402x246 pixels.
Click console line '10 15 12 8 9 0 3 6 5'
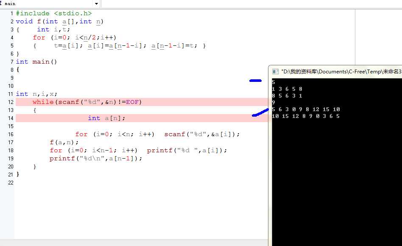[x=306, y=116]
